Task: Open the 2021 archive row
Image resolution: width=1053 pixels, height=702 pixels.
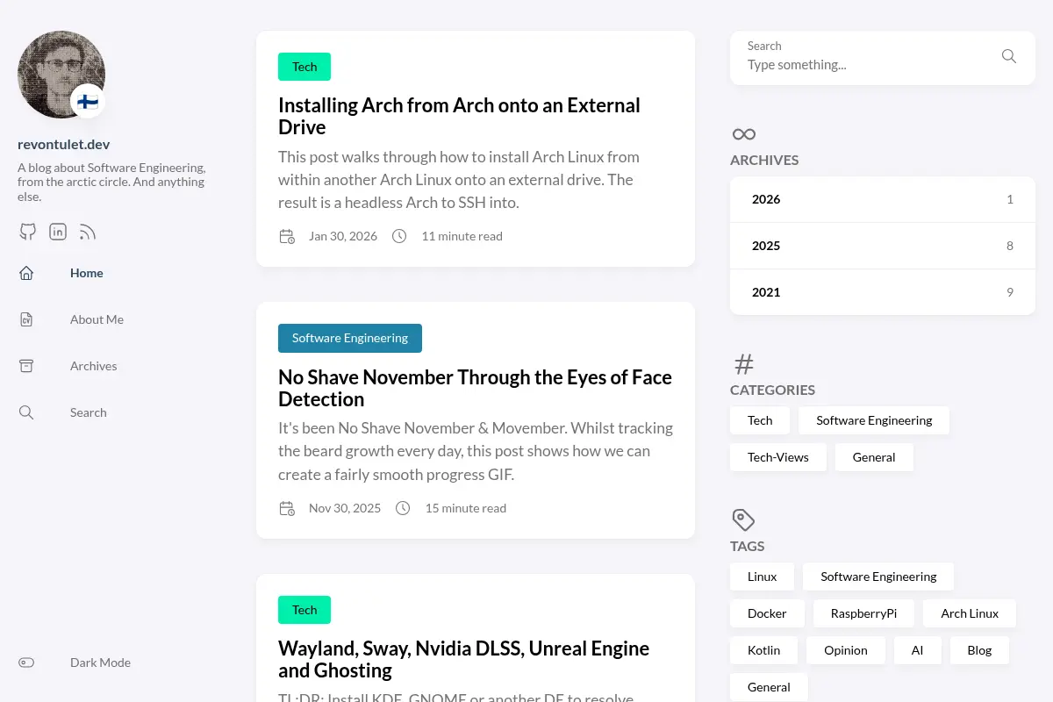Action: (883, 292)
